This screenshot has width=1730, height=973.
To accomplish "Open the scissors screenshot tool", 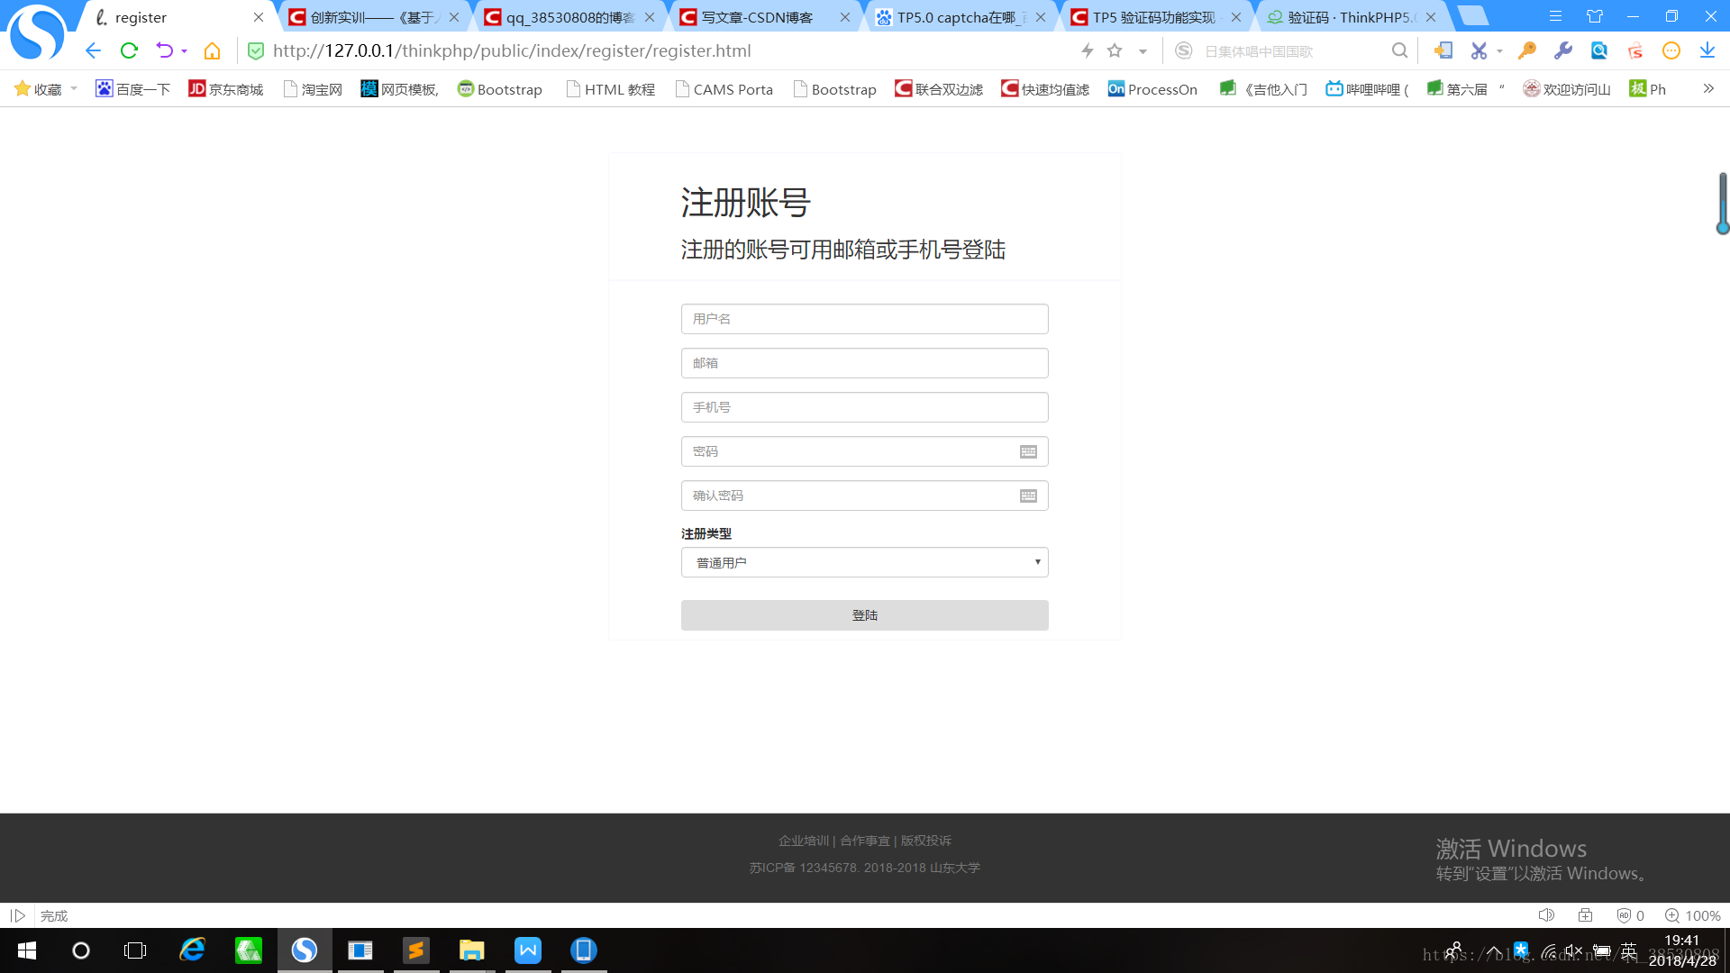I will pyautogui.click(x=1479, y=51).
